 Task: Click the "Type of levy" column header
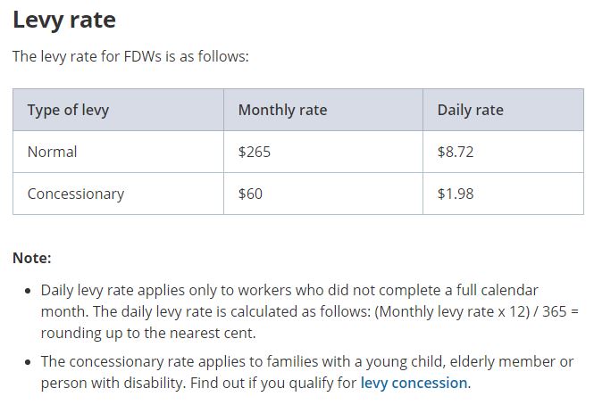tap(68, 111)
